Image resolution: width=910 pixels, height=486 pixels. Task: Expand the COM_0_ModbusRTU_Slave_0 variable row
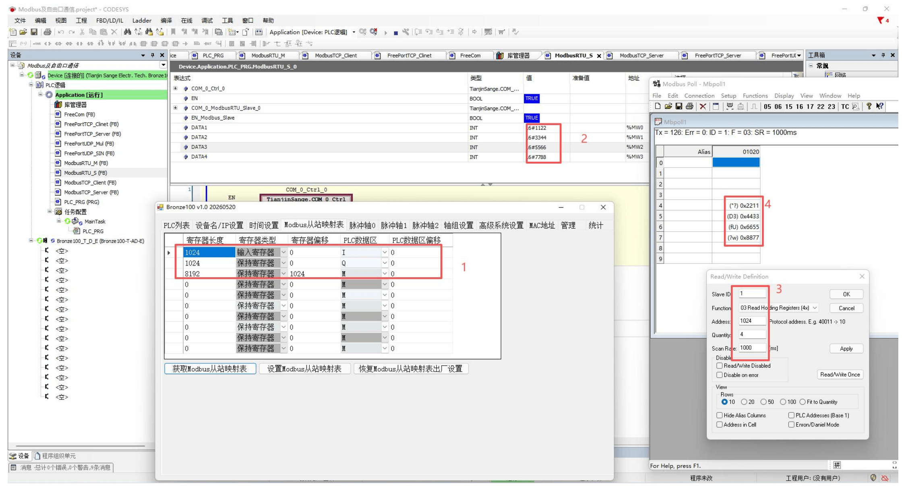(176, 108)
